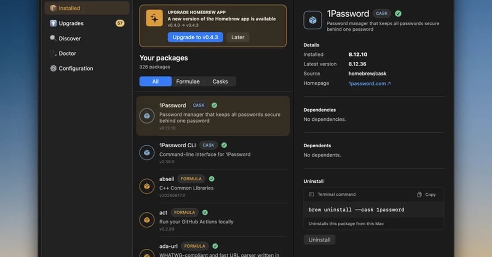Click the Upgrades arrow icon
Image resolution: width=492 pixels, height=257 pixels.
(53, 23)
